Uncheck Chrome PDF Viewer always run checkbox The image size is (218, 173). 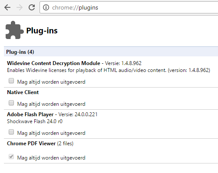point(11,157)
